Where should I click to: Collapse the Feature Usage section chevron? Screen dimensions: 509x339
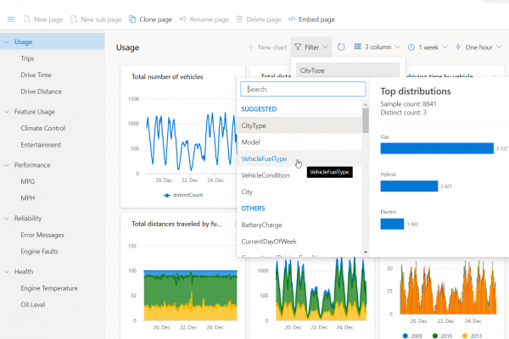[x=7, y=112]
